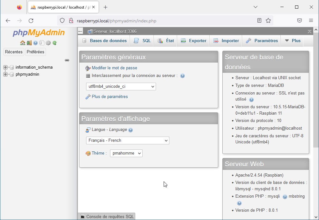Select information_schema database name
The height and width of the screenshot is (220, 319).
click(x=34, y=67)
